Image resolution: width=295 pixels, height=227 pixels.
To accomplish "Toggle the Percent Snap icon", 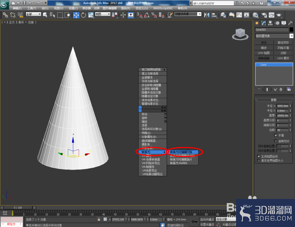I will coord(154,15).
